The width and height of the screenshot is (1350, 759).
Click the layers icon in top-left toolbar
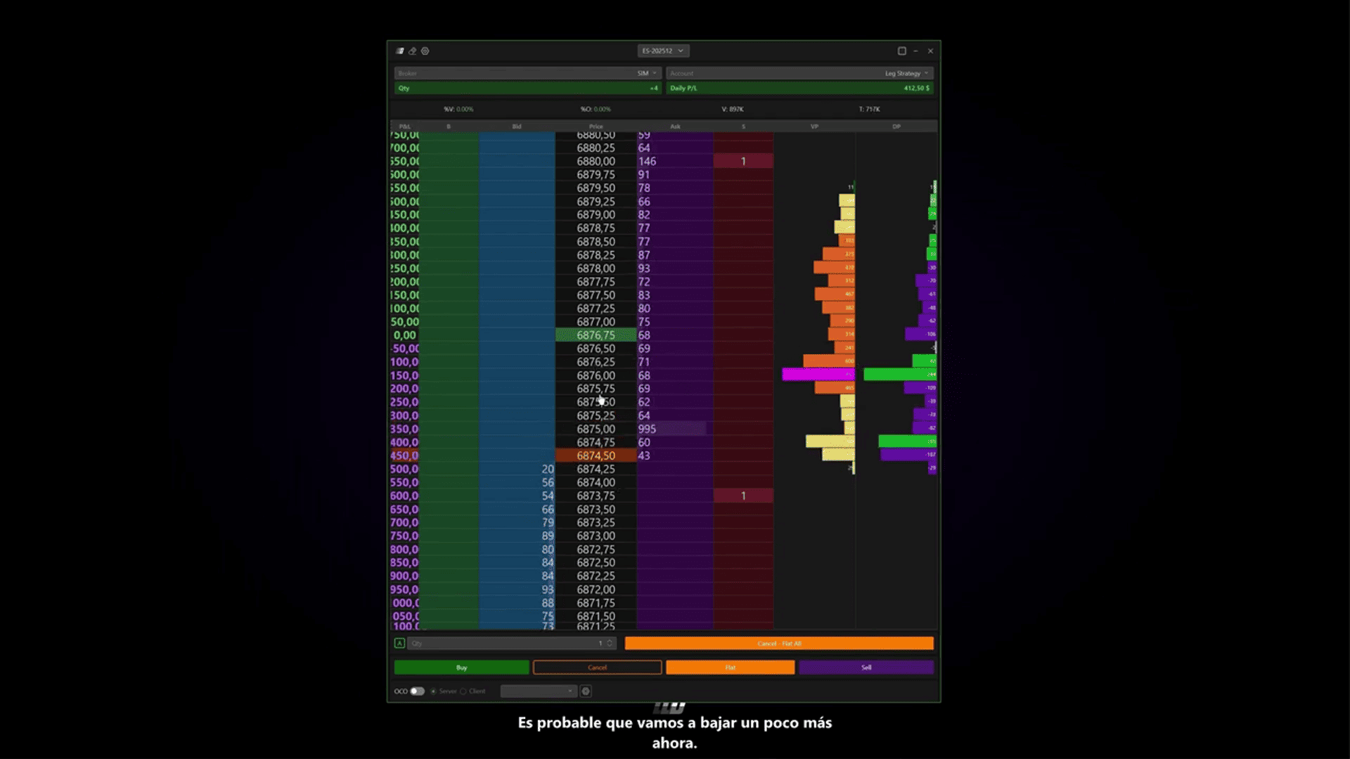click(400, 51)
